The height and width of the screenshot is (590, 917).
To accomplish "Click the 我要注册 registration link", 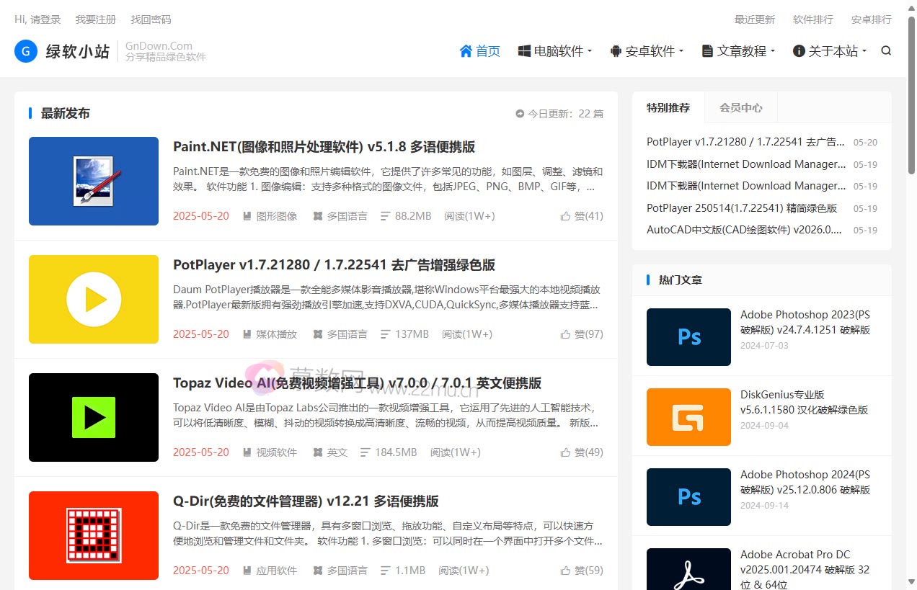I will click(x=95, y=19).
